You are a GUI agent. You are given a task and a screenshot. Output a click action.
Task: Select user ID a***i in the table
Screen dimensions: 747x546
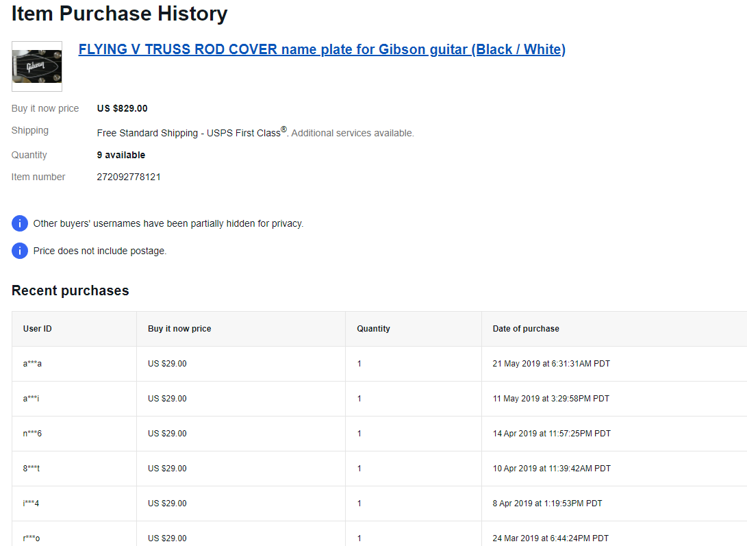pos(31,399)
